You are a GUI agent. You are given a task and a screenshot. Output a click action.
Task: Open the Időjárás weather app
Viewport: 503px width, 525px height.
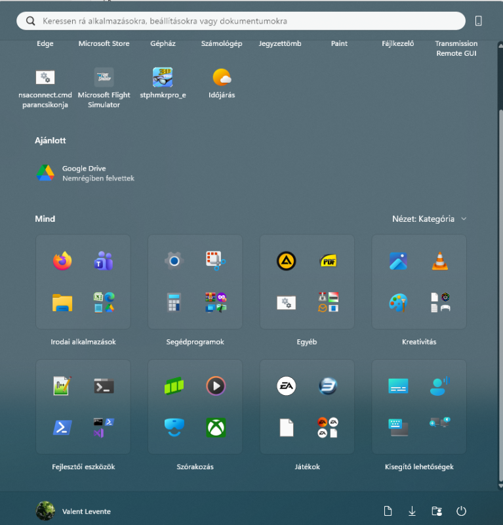pos(222,77)
